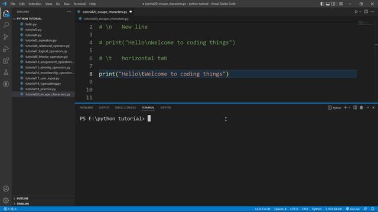Open the Run menu
The height and width of the screenshot is (212, 378).
67,4
